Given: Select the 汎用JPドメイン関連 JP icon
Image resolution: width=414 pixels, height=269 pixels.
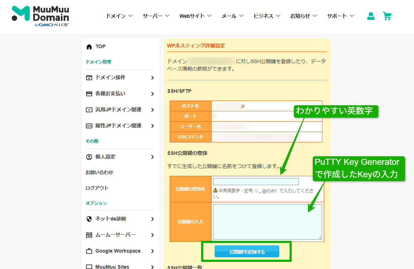Looking at the screenshot, I should (x=88, y=110).
